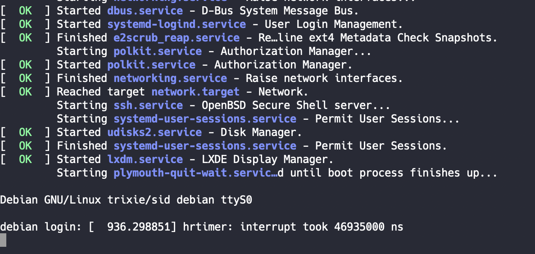The image size is (535, 254).
Task: Click the 'LXDE Display Manager.' description
Action: pos(267,159)
